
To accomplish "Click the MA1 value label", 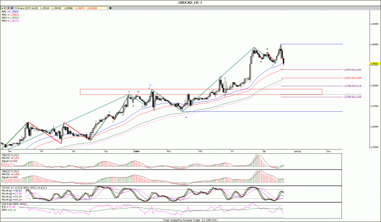I will pyautogui.click(x=10, y=12).
